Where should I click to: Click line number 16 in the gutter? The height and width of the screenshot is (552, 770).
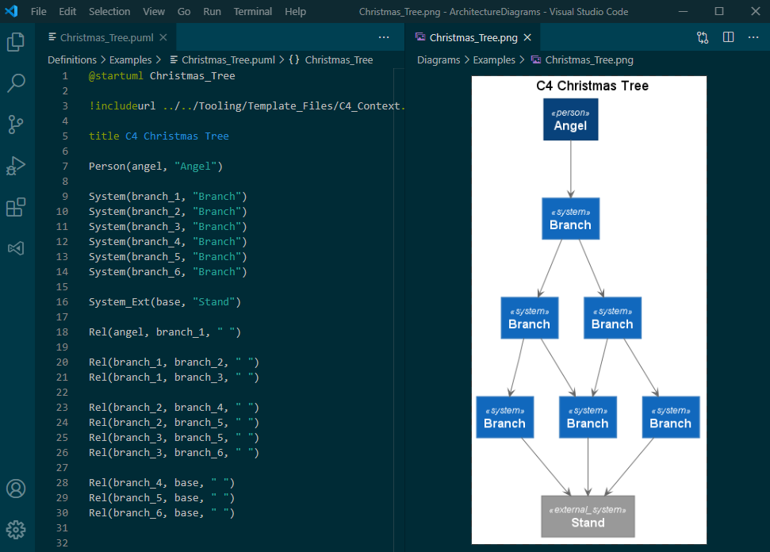pos(63,302)
